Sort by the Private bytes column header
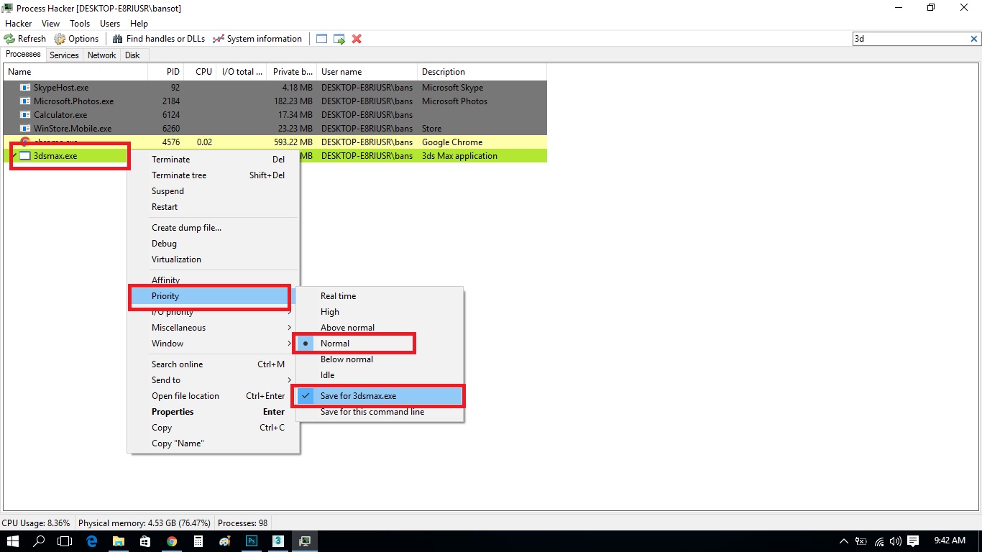The height and width of the screenshot is (552, 982). (292, 72)
